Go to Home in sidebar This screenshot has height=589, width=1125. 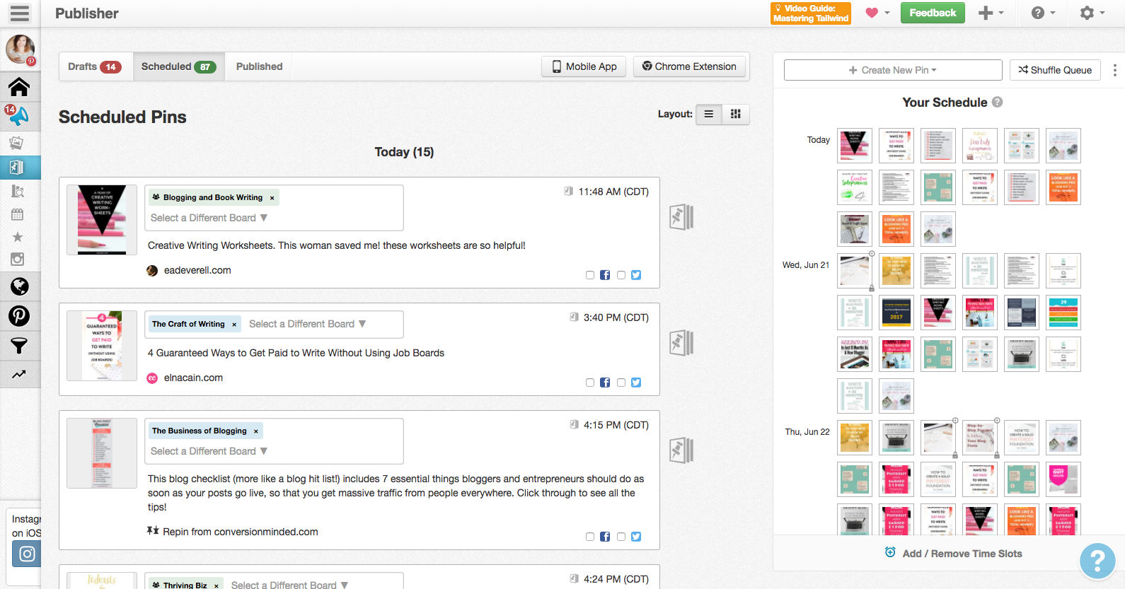(x=19, y=87)
